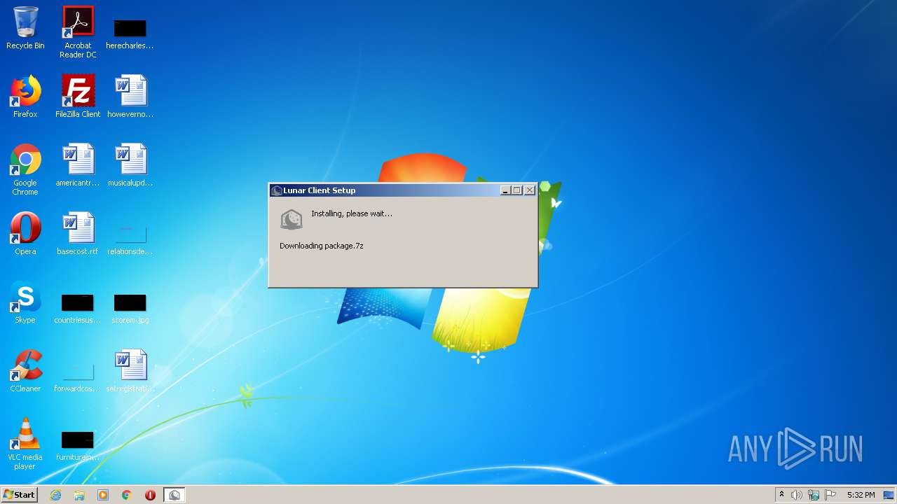Maximize the Lunar Client Setup window
The height and width of the screenshot is (504, 897).
click(517, 190)
